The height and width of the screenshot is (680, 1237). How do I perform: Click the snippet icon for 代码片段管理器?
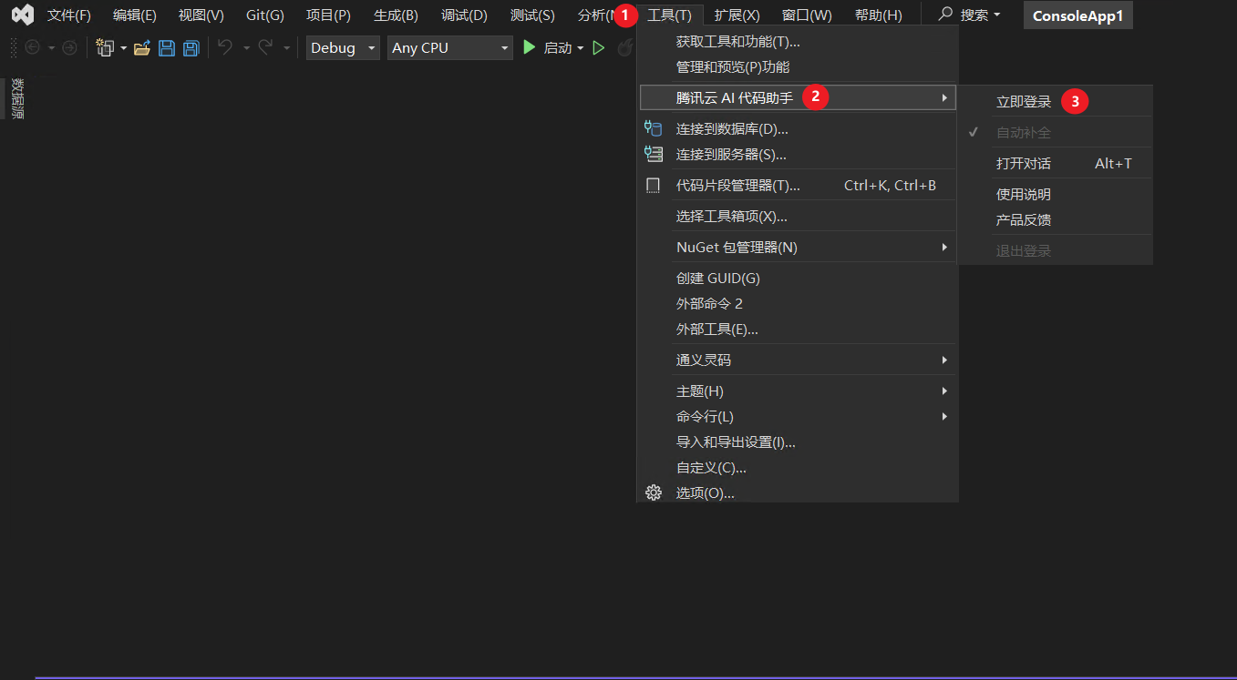click(653, 186)
